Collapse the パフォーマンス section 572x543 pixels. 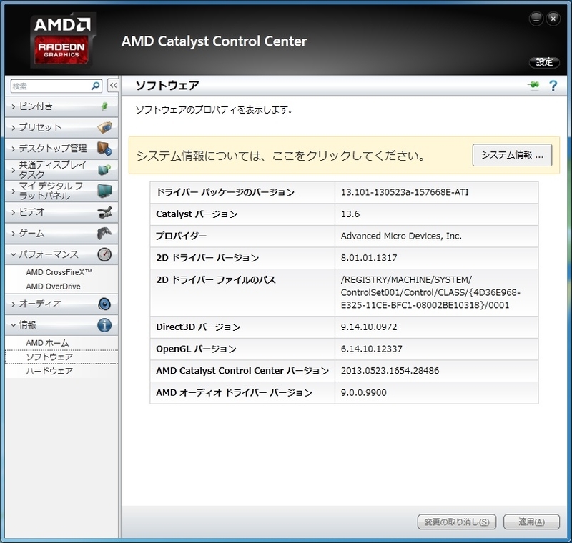click(x=61, y=254)
